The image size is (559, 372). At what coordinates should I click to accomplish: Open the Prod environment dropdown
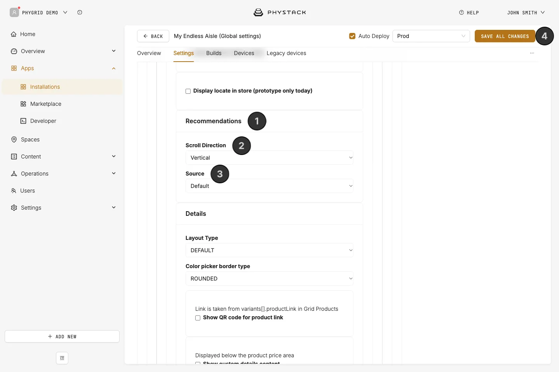click(x=431, y=36)
